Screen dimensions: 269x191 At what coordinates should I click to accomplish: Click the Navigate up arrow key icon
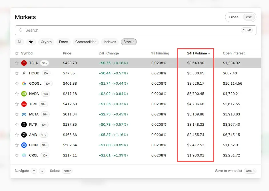coord(34,171)
